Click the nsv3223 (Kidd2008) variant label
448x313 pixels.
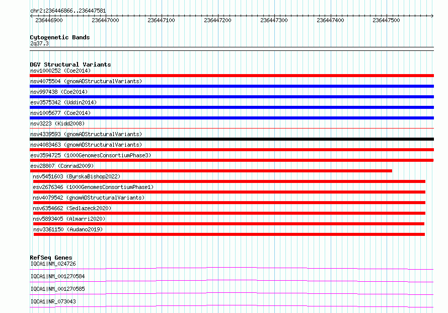pos(57,123)
